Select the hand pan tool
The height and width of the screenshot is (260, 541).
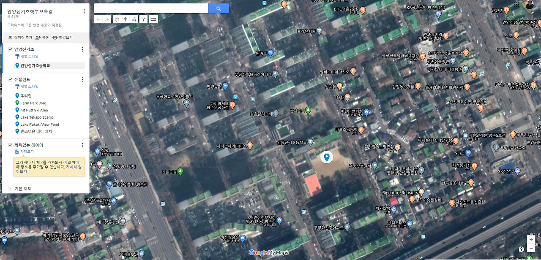click(117, 19)
